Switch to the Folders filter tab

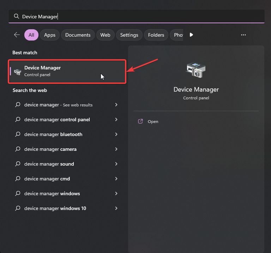click(156, 35)
